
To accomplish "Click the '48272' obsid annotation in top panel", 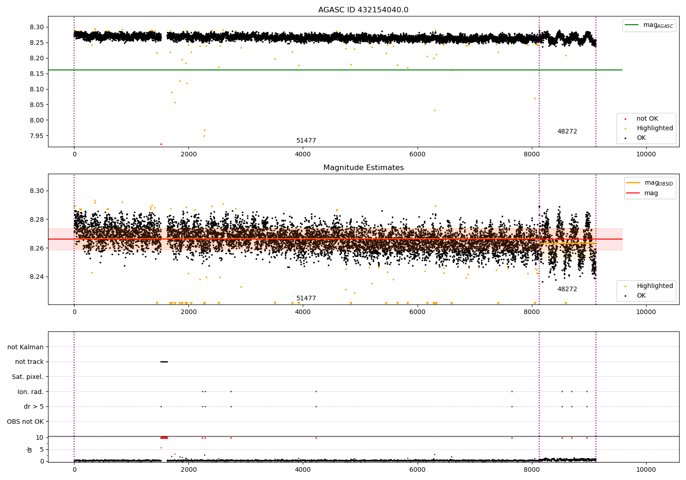I will click(x=567, y=132).
